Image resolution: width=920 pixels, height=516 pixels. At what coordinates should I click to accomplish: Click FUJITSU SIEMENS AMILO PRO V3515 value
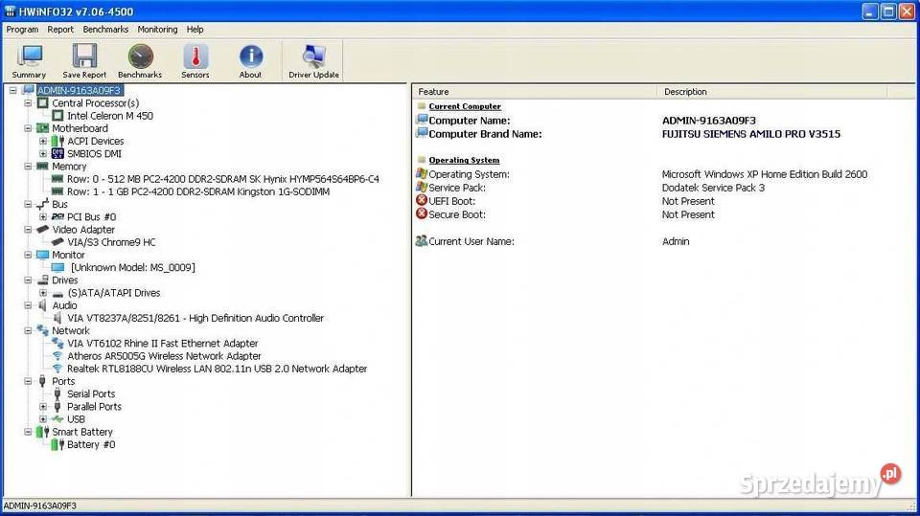(x=751, y=134)
